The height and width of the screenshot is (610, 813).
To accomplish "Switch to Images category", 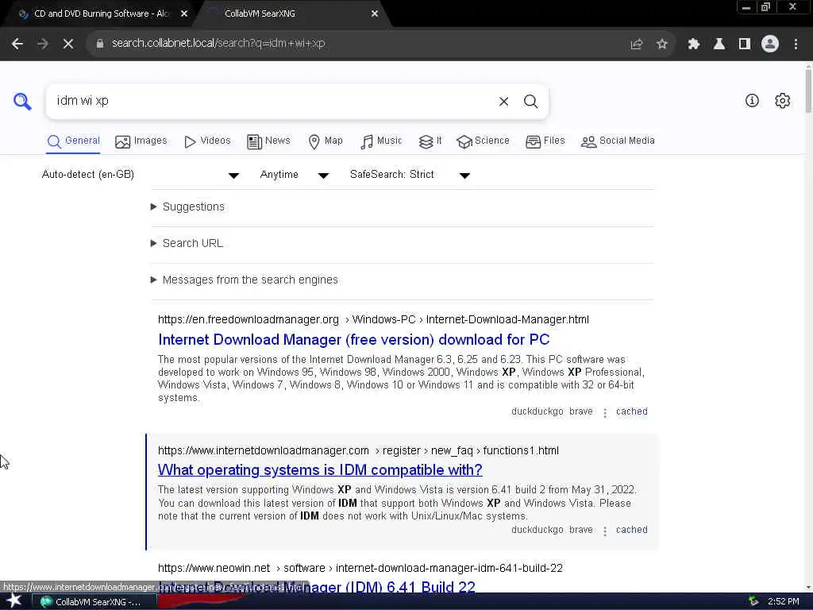I will tap(141, 141).
